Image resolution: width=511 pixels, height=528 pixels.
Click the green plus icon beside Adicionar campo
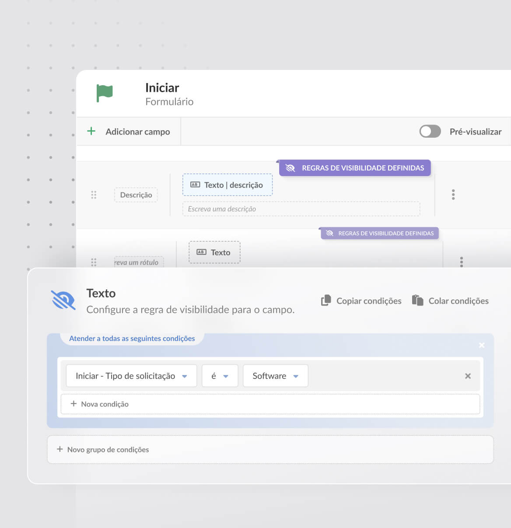[91, 131]
